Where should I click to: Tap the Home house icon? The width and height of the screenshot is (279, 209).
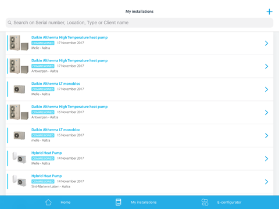48,202
